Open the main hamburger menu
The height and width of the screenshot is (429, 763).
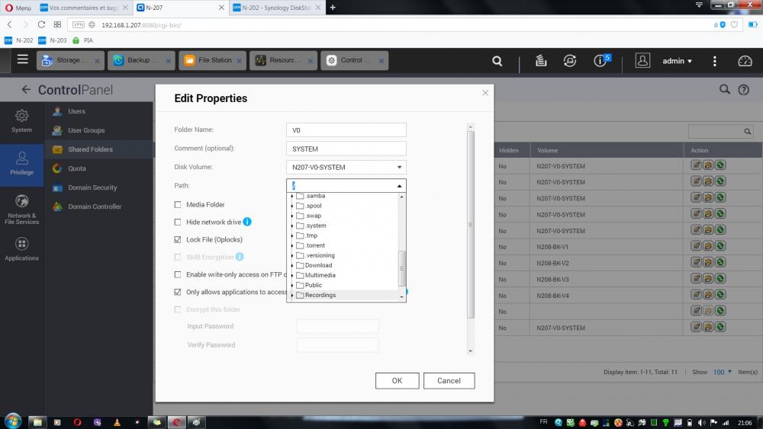coord(22,59)
